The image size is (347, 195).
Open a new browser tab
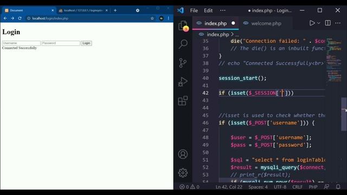[x=115, y=10]
